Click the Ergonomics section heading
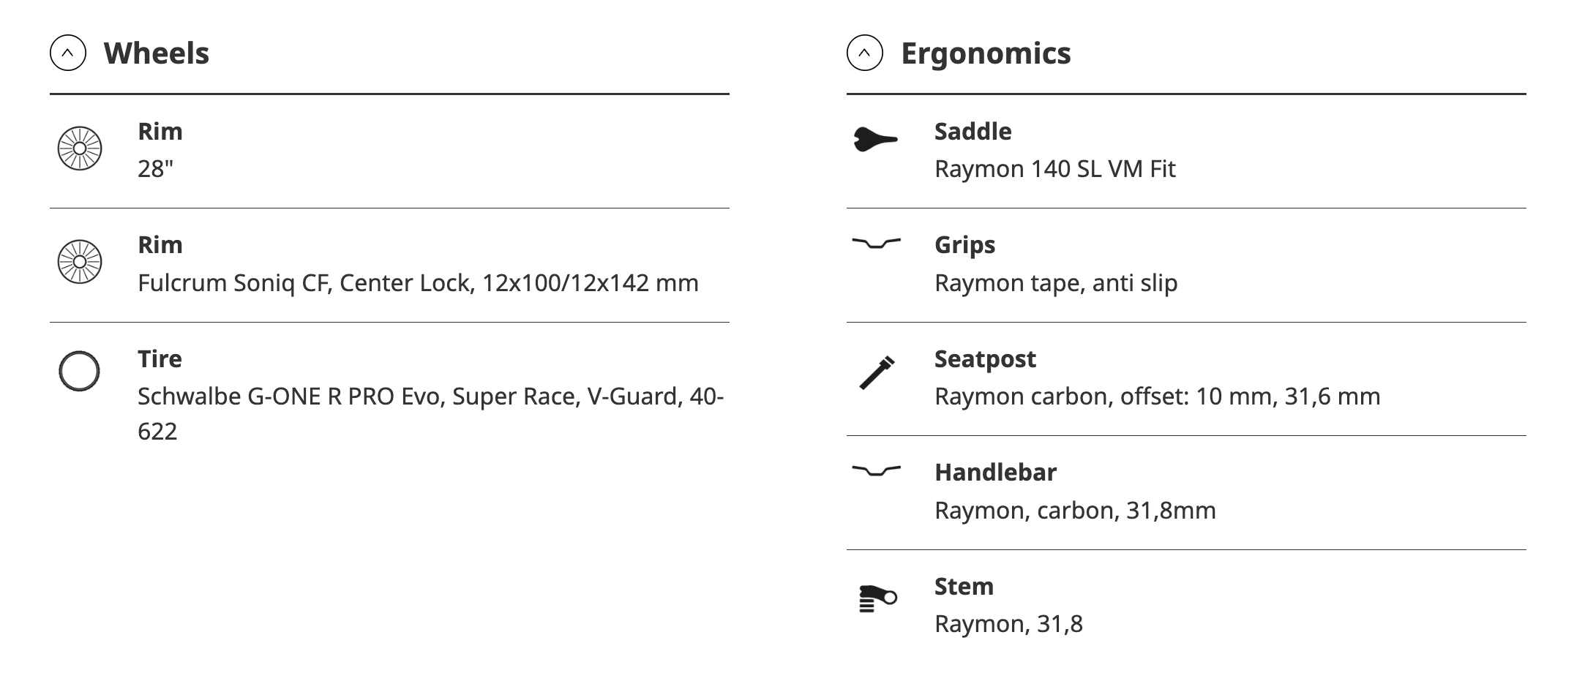 pyautogui.click(x=986, y=53)
